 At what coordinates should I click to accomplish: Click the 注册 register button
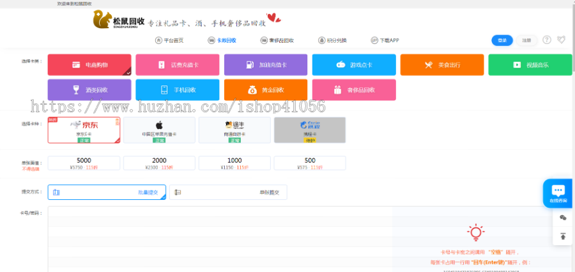(x=526, y=40)
